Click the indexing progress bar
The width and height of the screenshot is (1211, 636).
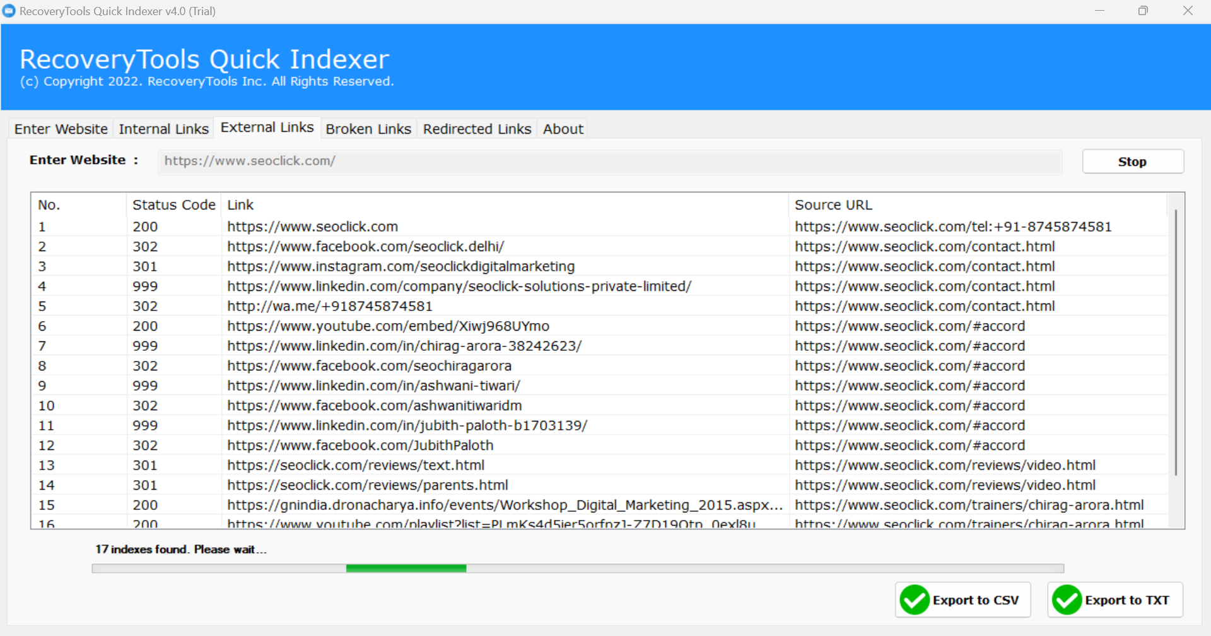coord(578,568)
